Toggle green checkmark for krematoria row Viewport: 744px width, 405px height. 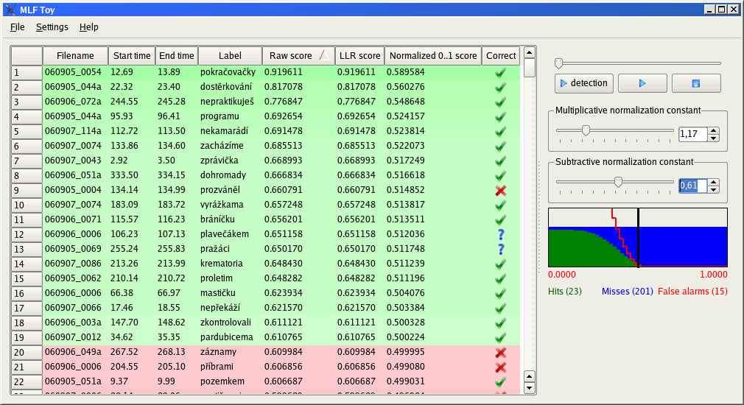click(500, 264)
